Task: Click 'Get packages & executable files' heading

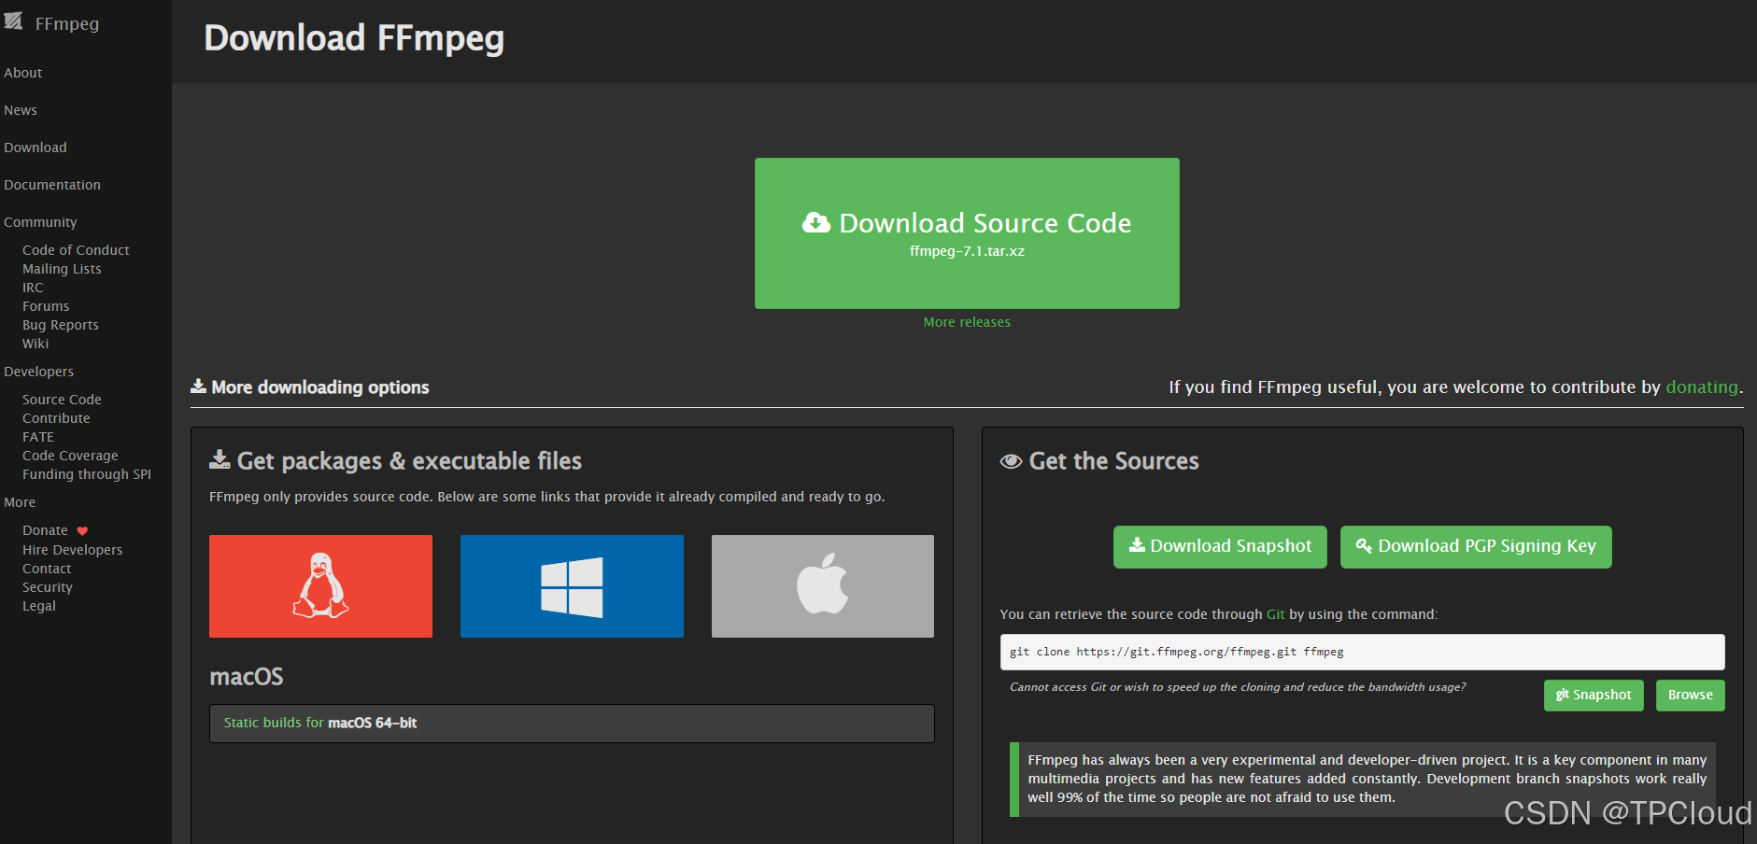Action: 409,461
